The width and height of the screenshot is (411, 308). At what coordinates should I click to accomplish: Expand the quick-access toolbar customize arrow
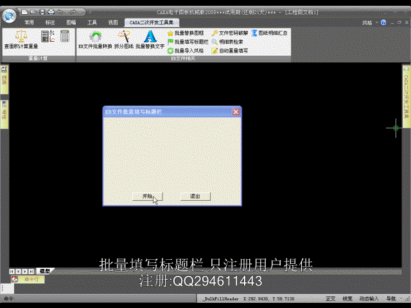click(x=90, y=12)
